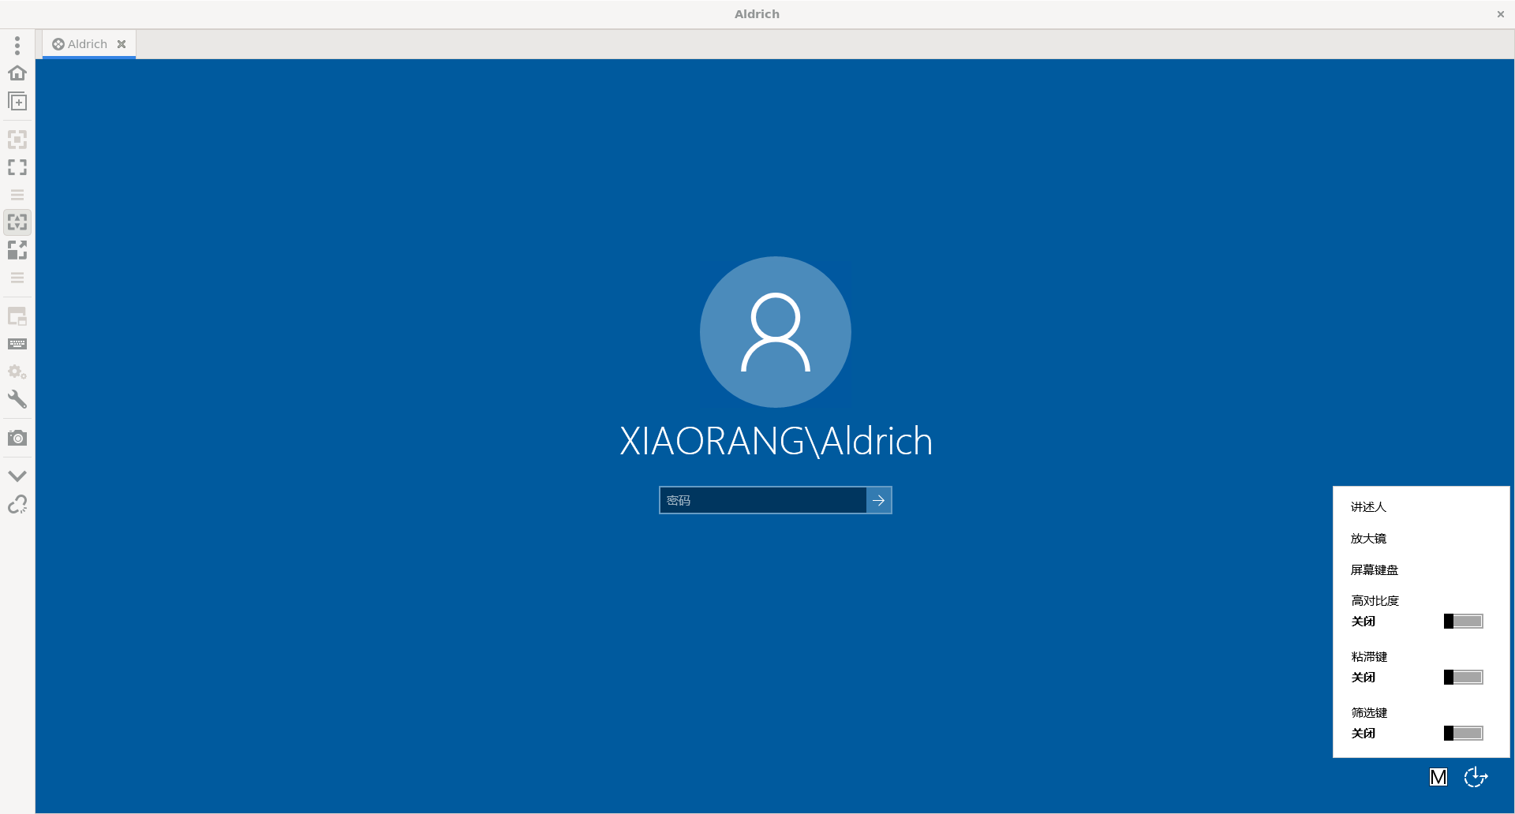
Task: Open the Remmina three-dot menu
Action: click(17, 46)
